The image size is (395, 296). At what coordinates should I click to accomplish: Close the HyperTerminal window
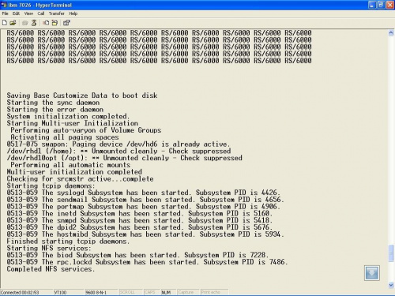[389, 5]
